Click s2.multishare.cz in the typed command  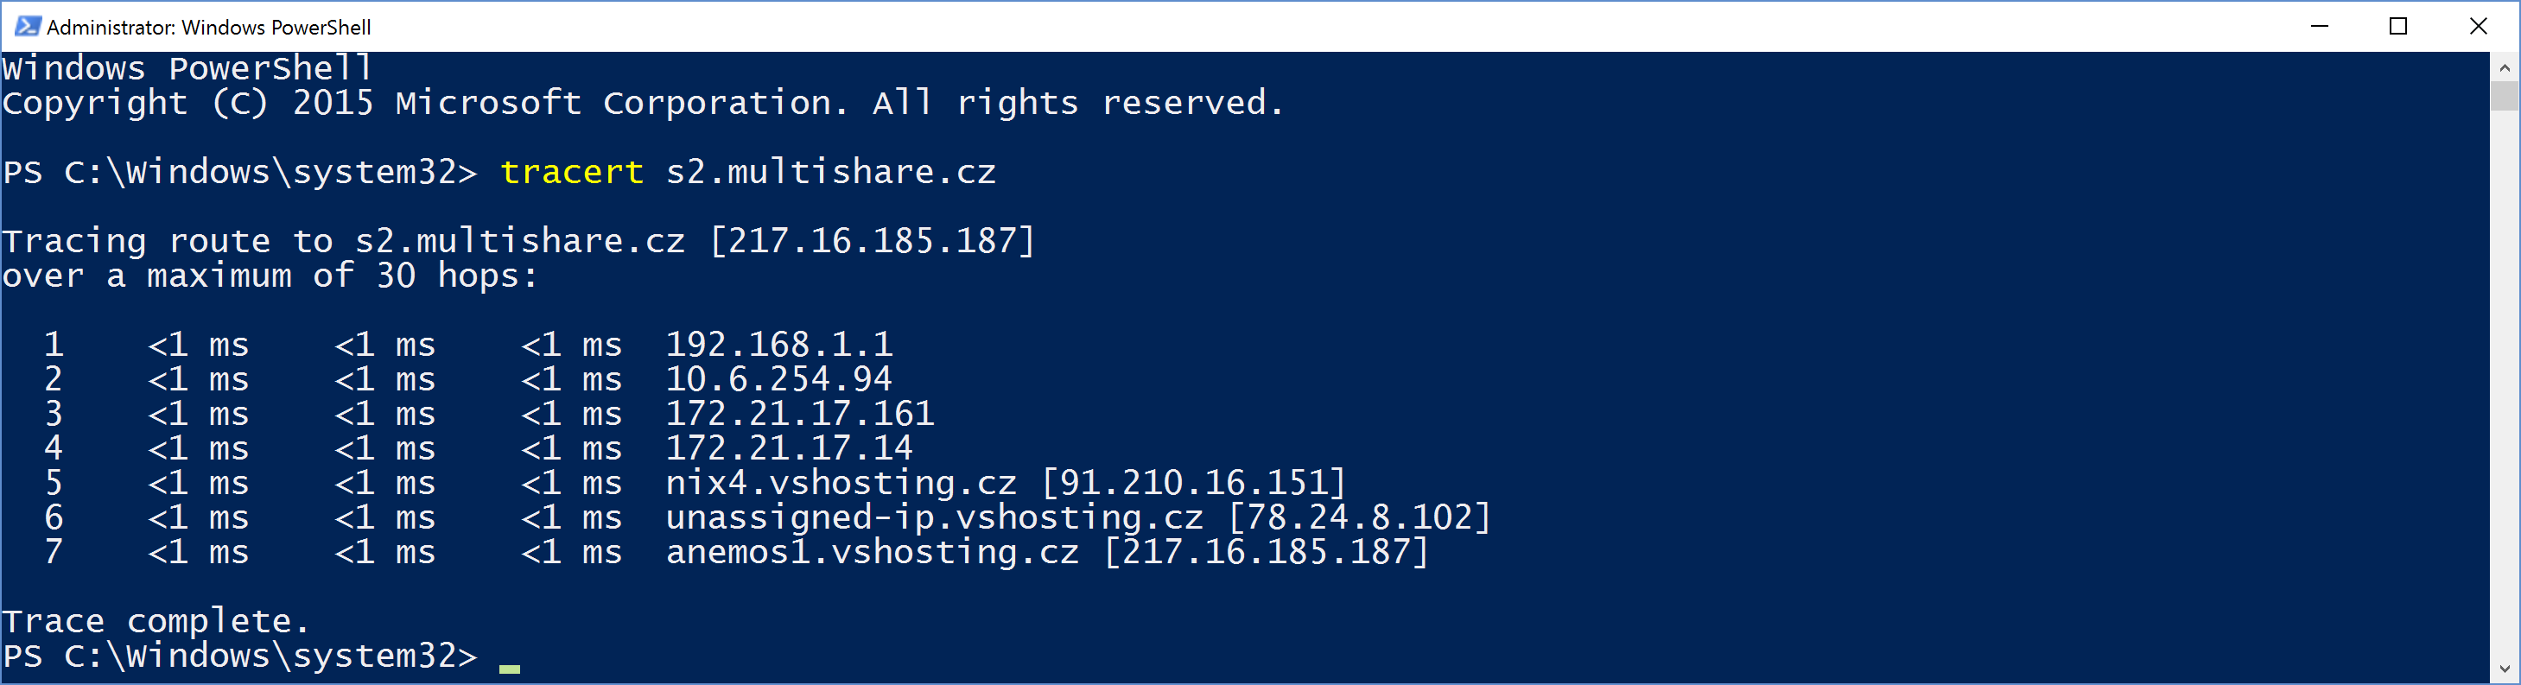[x=830, y=172]
